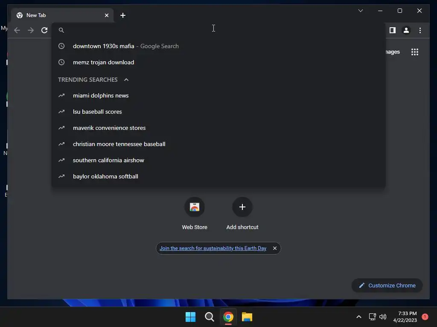
Task: Open the network status tray icon
Action: pyautogui.click(x=372, y=317)
